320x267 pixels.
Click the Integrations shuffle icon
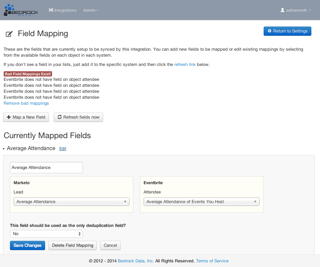click(51, 10)
